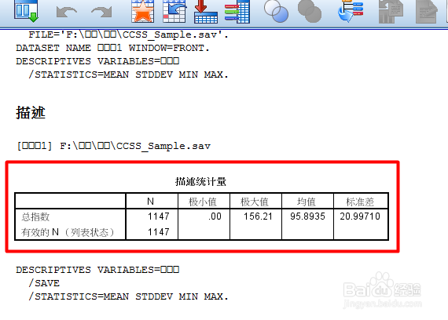Click the Go to Data star icon

(x=142, y=12)
